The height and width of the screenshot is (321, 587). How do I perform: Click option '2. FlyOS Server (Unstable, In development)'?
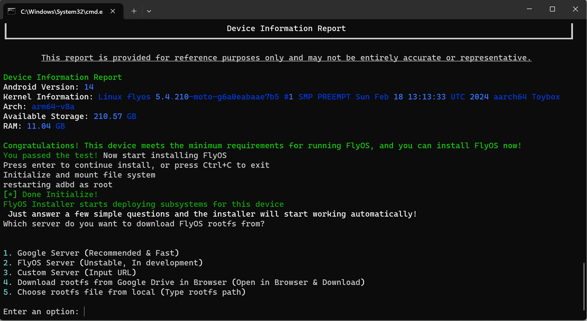[x=103, y=263]
